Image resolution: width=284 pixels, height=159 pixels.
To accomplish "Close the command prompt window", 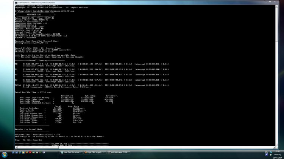I will pos(275,2).
